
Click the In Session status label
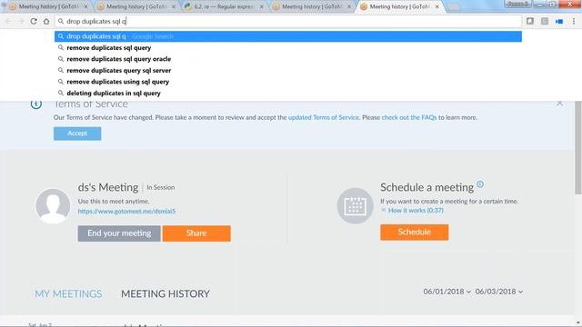coord(160,188)
